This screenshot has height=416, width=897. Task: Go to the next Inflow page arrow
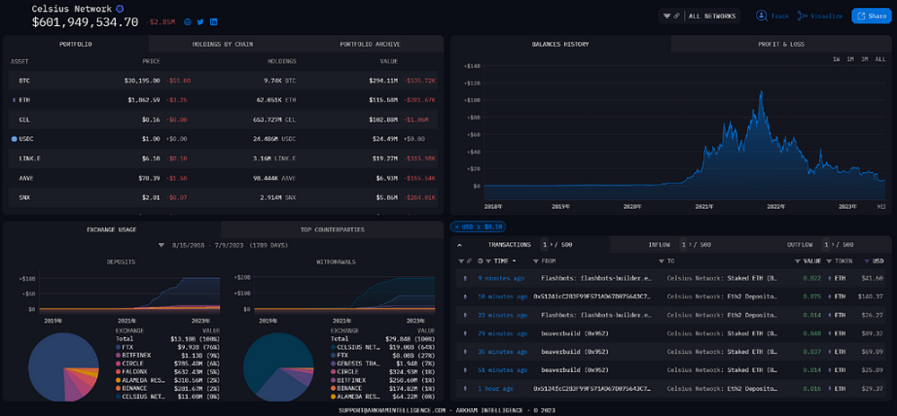[688, 245]
